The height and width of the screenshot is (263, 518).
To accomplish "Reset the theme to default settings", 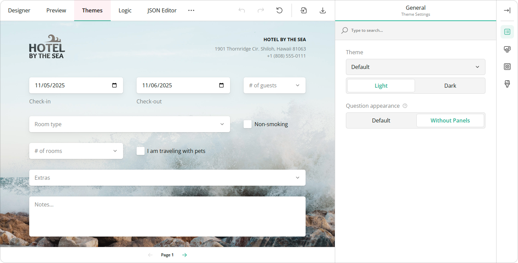I will pos(279,10).
